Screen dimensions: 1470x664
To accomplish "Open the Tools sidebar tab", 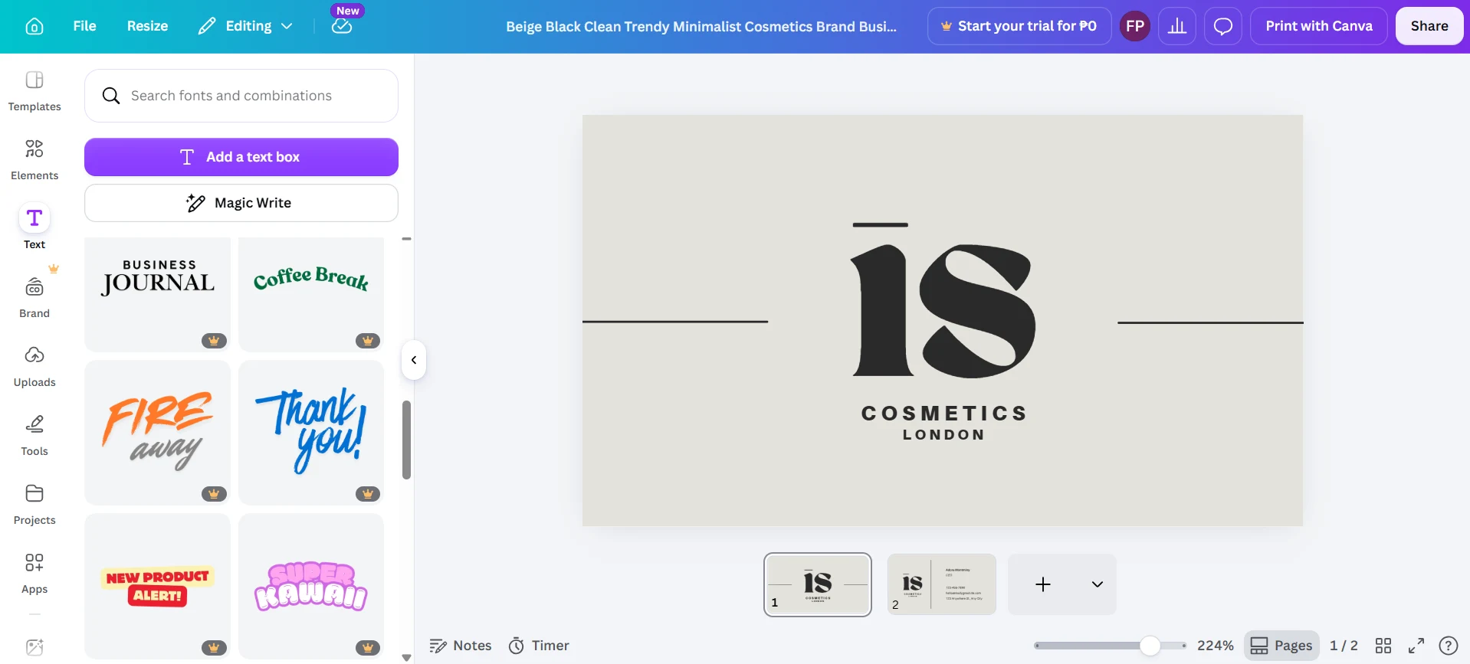I will pyautogui.click(x=34, y=435).
